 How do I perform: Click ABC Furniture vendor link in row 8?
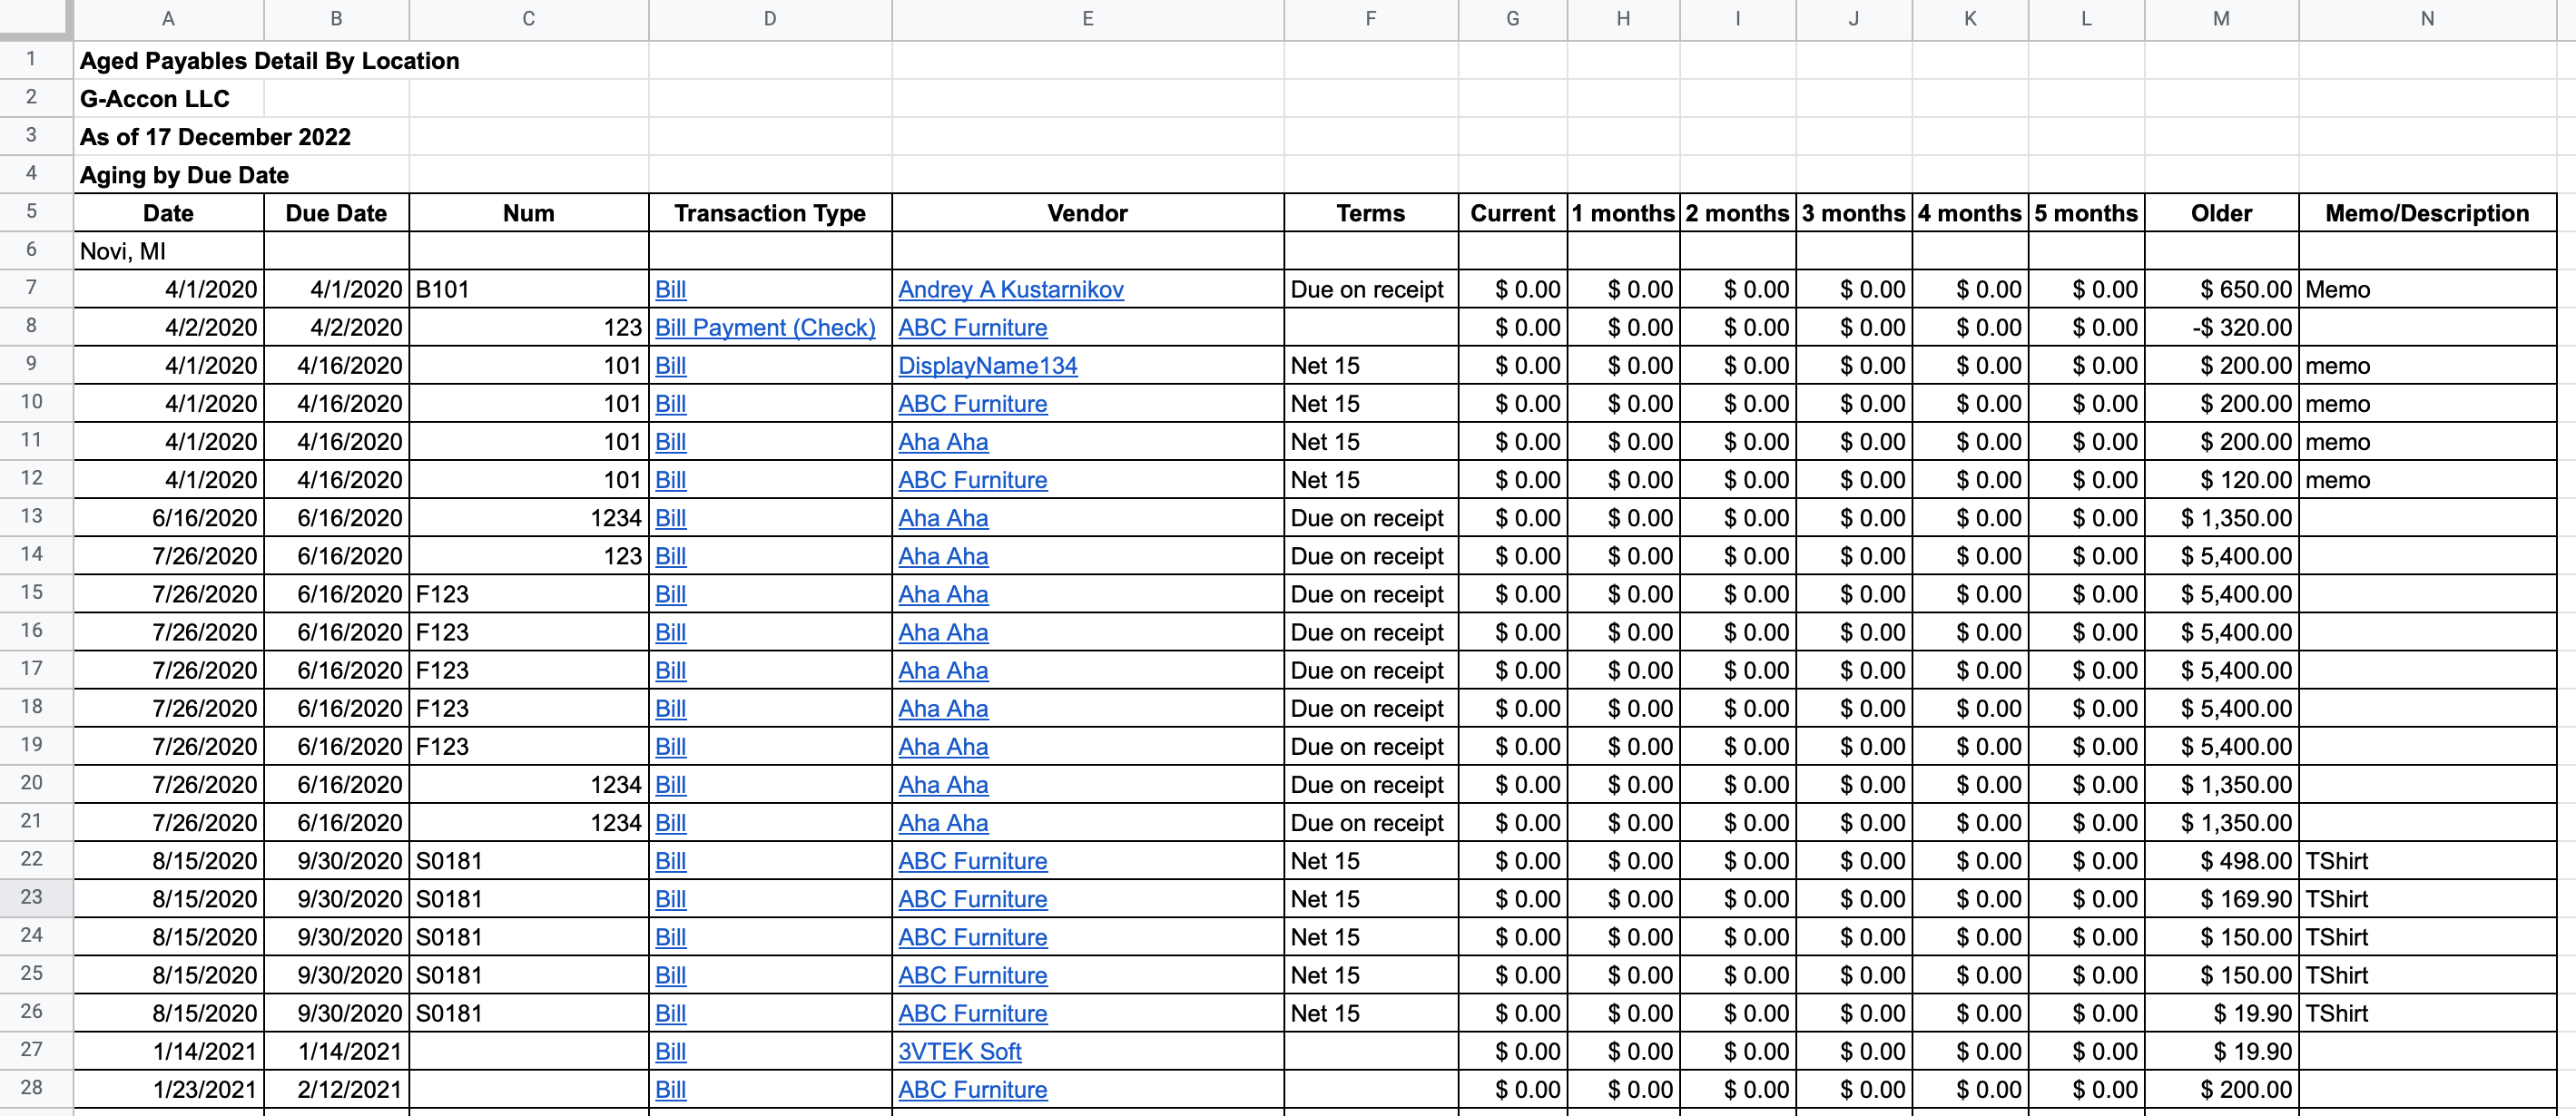(972, 327)
